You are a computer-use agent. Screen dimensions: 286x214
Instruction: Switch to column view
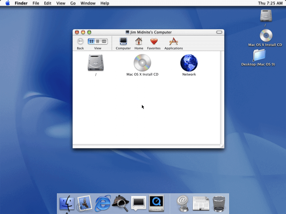(104, 41)
